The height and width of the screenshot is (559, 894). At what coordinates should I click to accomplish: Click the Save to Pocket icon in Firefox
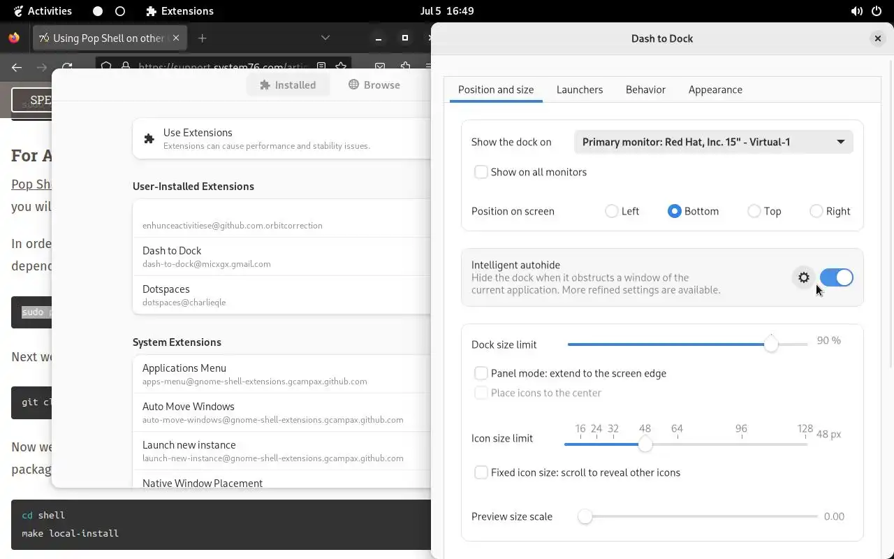(380, 66)
